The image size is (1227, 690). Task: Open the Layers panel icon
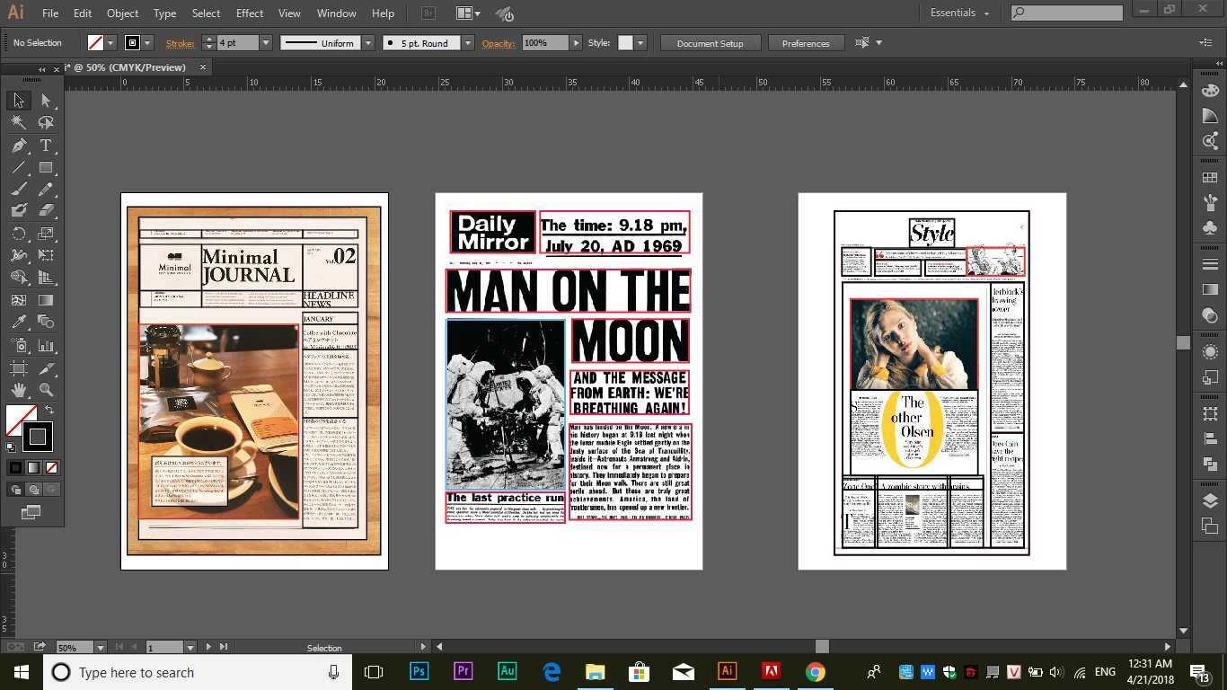point(1210,500)
